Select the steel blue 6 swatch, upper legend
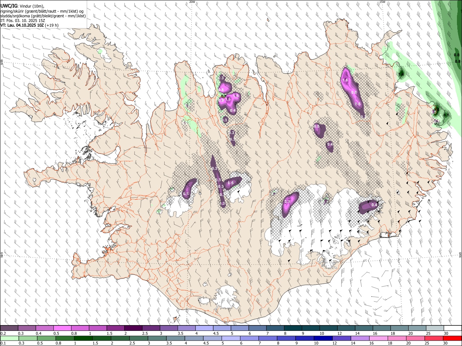This screenshot has height=346, width=462. pyautogui.click(x=257, y=328)
